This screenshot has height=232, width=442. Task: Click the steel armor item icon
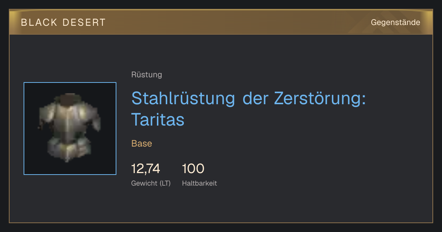pyautogui.click(x=70, y=129)
